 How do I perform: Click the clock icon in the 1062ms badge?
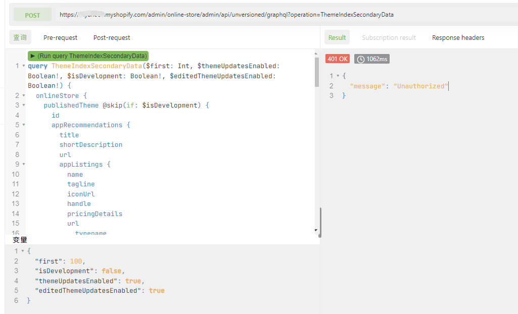point(361,59)
